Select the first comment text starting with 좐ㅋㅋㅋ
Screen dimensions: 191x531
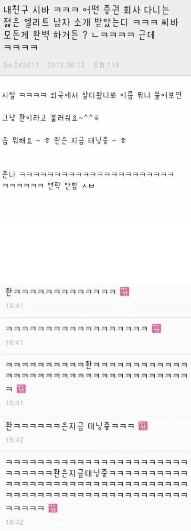[x=61, y=292]
